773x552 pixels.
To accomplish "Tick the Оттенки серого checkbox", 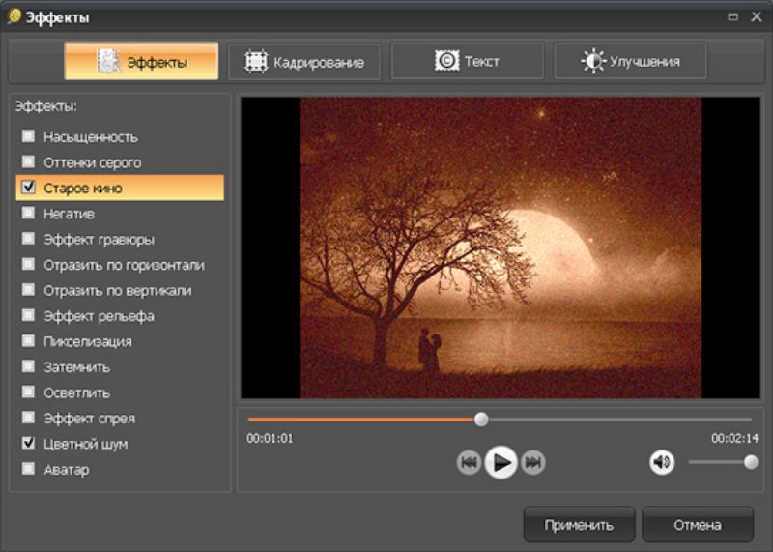I will (x=29, y=161).
